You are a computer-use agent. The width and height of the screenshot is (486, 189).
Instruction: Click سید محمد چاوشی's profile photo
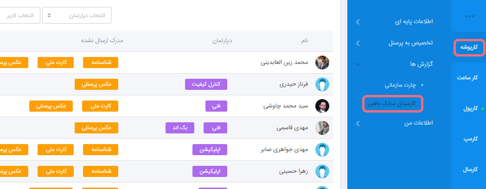(x=322, y=106)
